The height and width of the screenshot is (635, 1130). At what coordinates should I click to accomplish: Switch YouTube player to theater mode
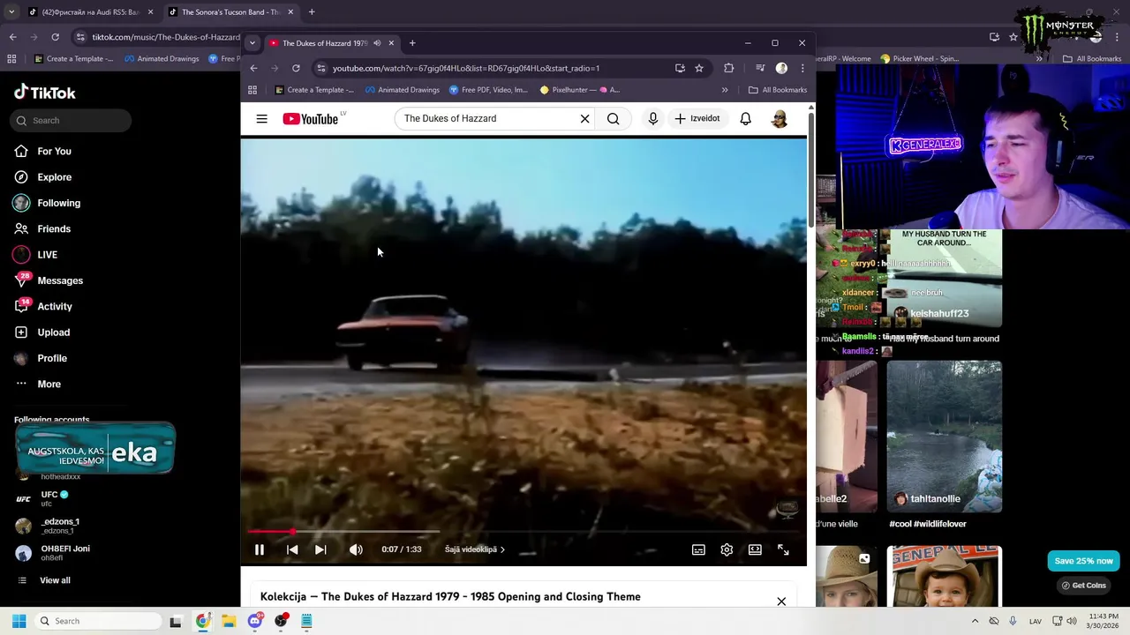(x=755, y=549)
